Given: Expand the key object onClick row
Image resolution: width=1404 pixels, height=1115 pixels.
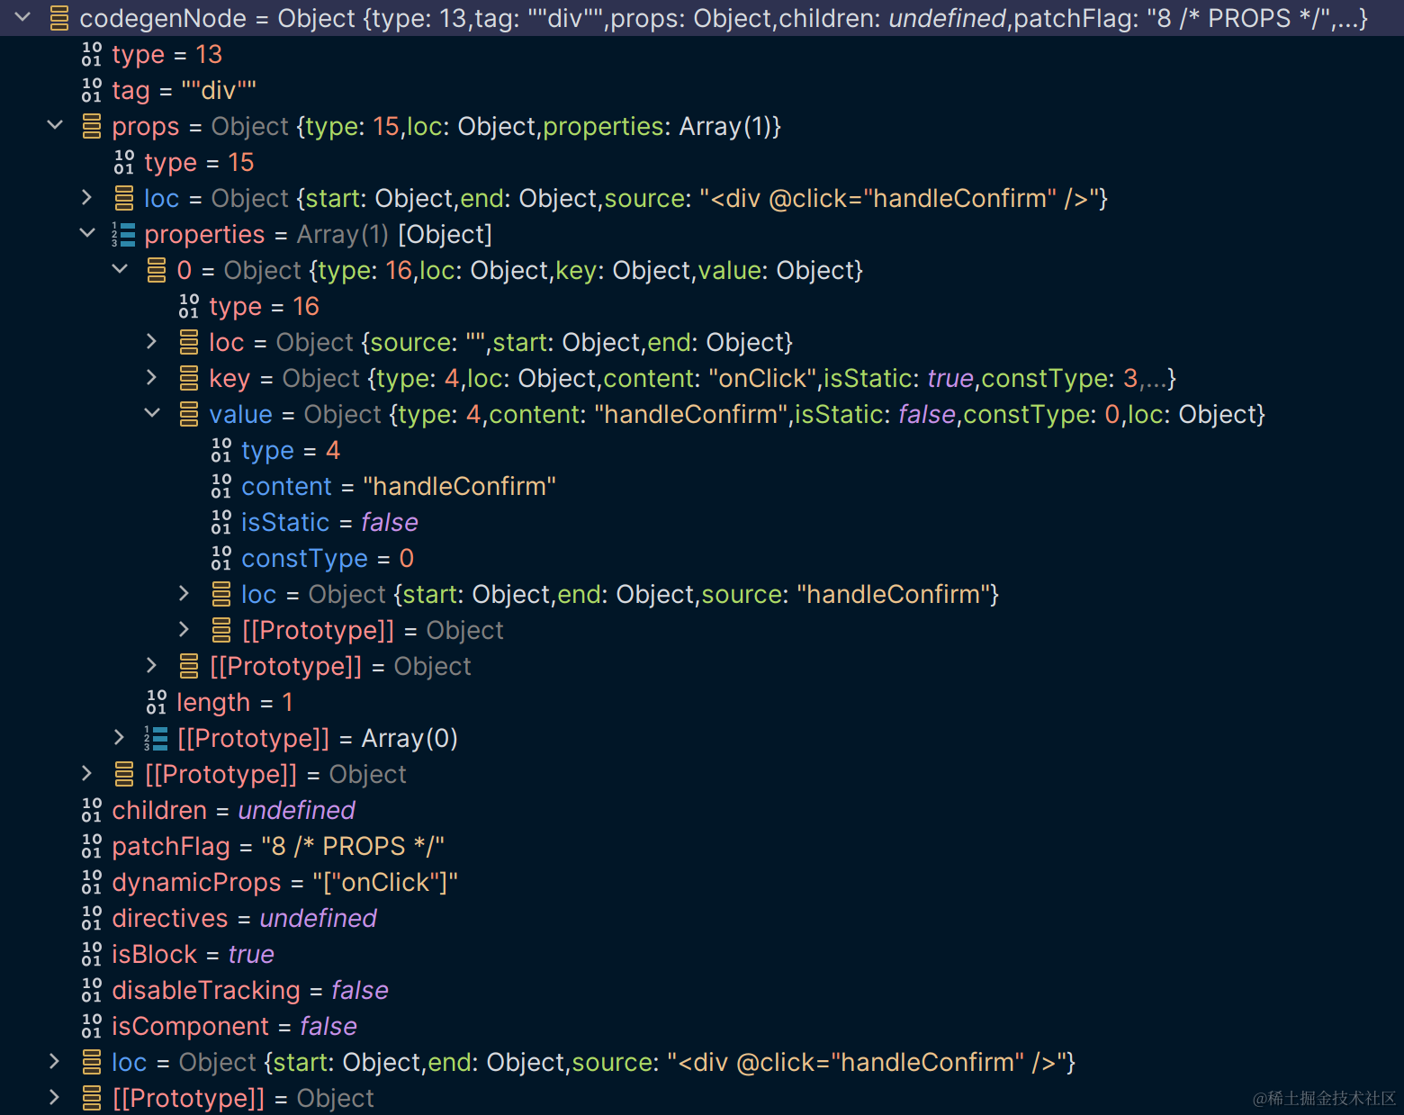Looking at the screenshot, I should (152, 377).
